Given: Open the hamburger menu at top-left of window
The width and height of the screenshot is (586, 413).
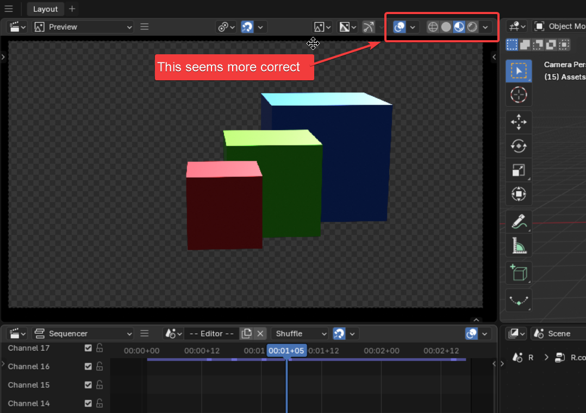Looking at the screenshot, I should coord(9,9).
